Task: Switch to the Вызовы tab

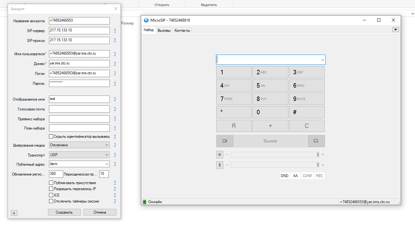Action: point(164,30)
